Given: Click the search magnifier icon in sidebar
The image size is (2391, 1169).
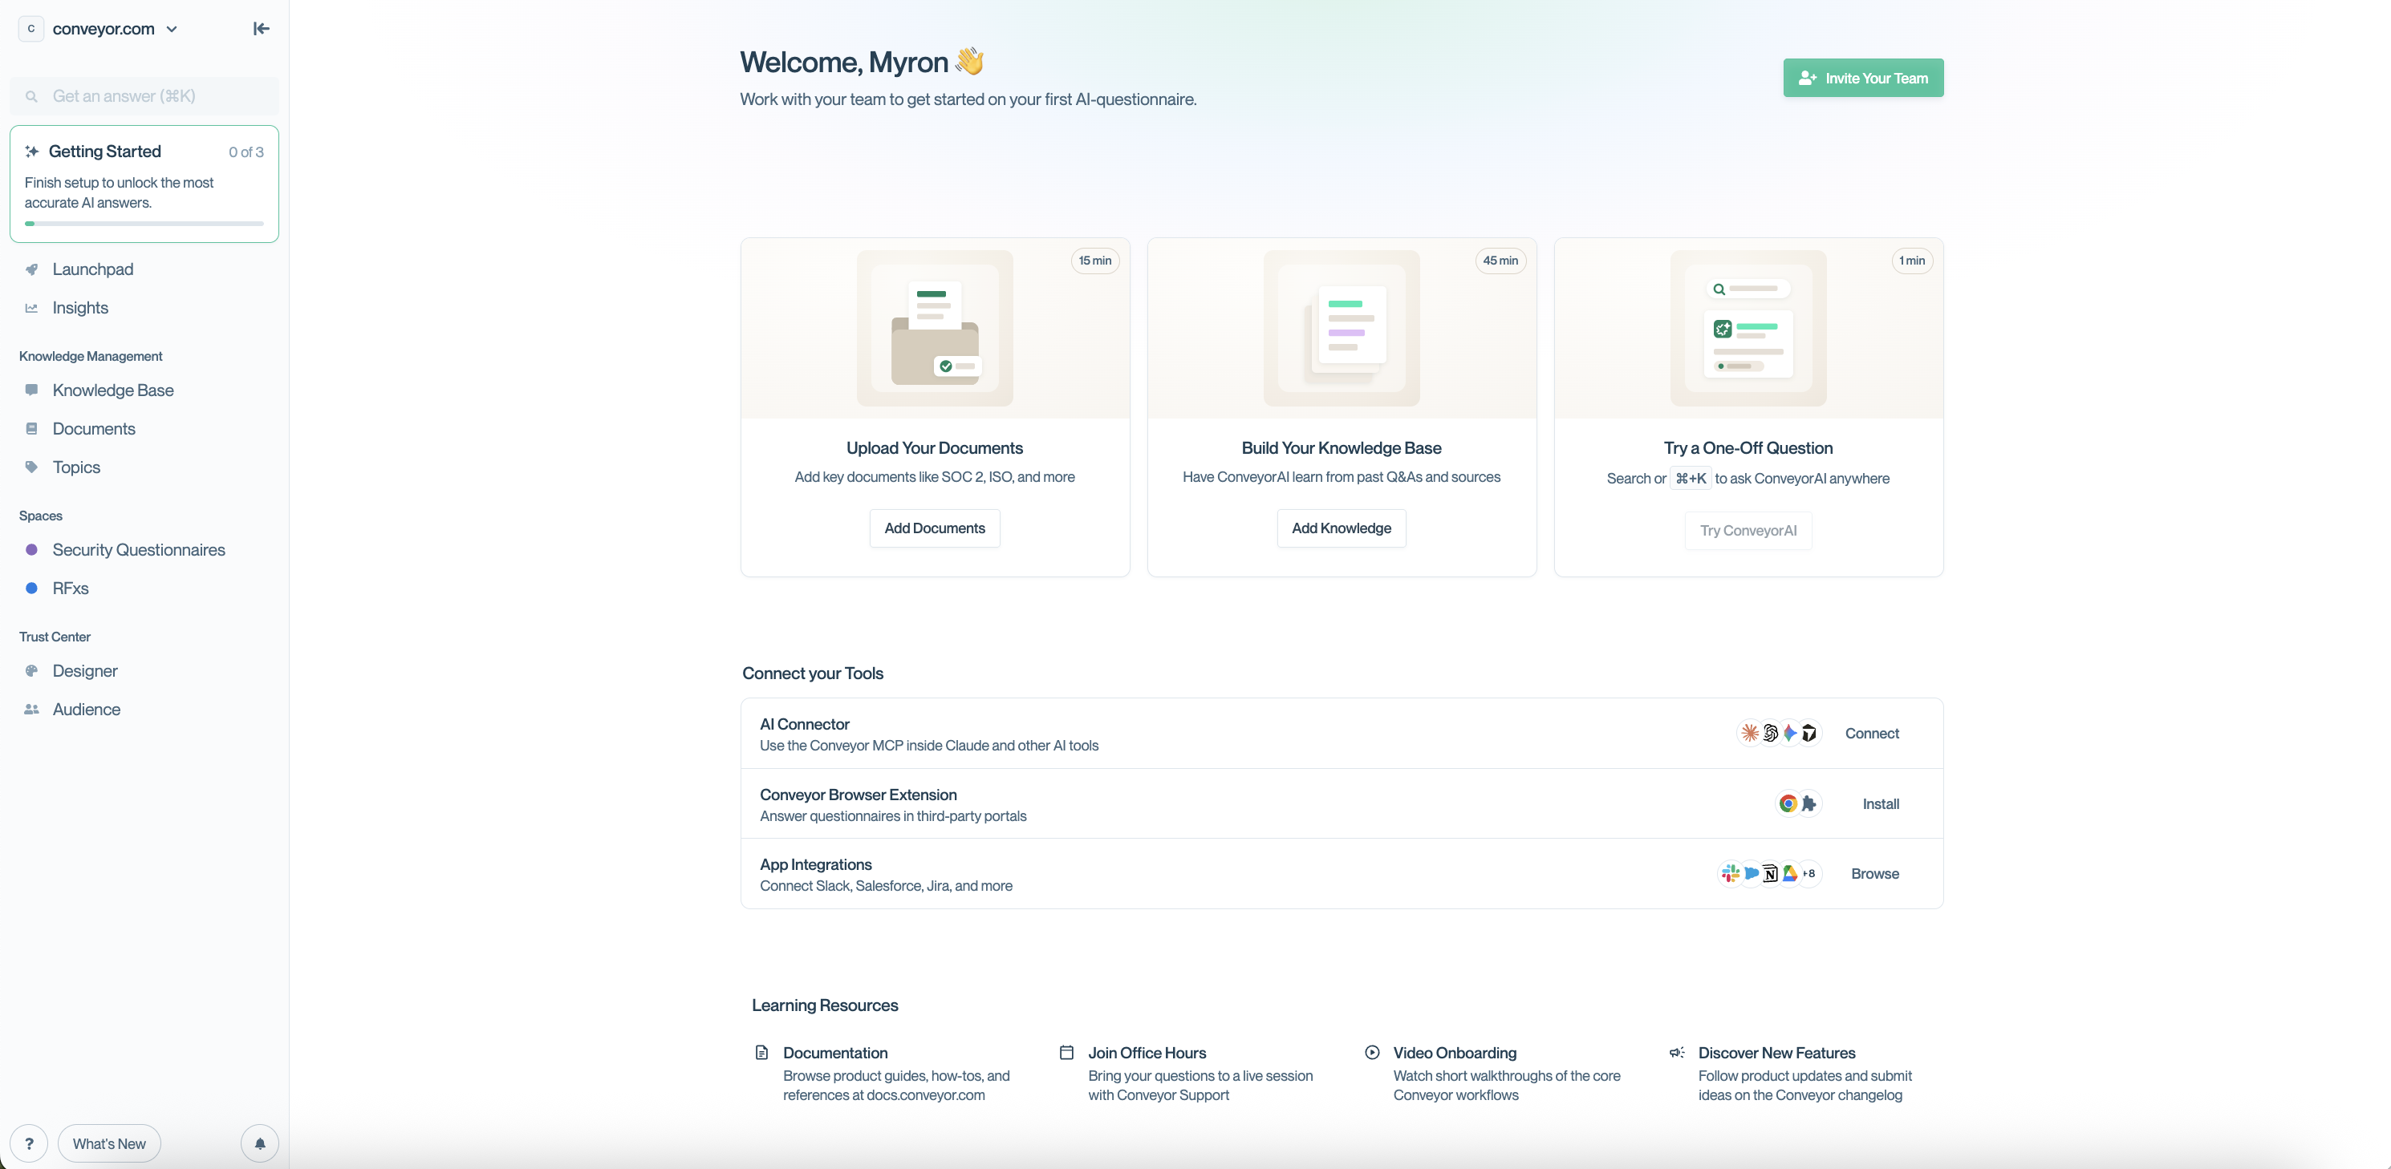Looking at the screenshot, I should pos(31,96).
